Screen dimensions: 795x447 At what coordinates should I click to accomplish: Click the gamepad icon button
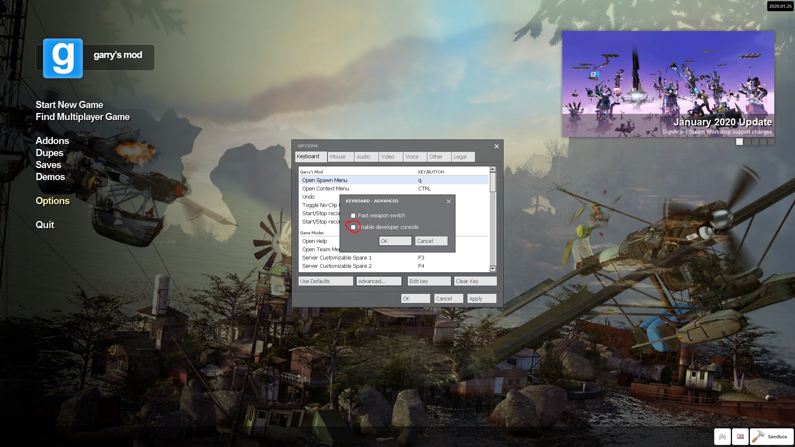pyautogui.click(x=722, y=437)
